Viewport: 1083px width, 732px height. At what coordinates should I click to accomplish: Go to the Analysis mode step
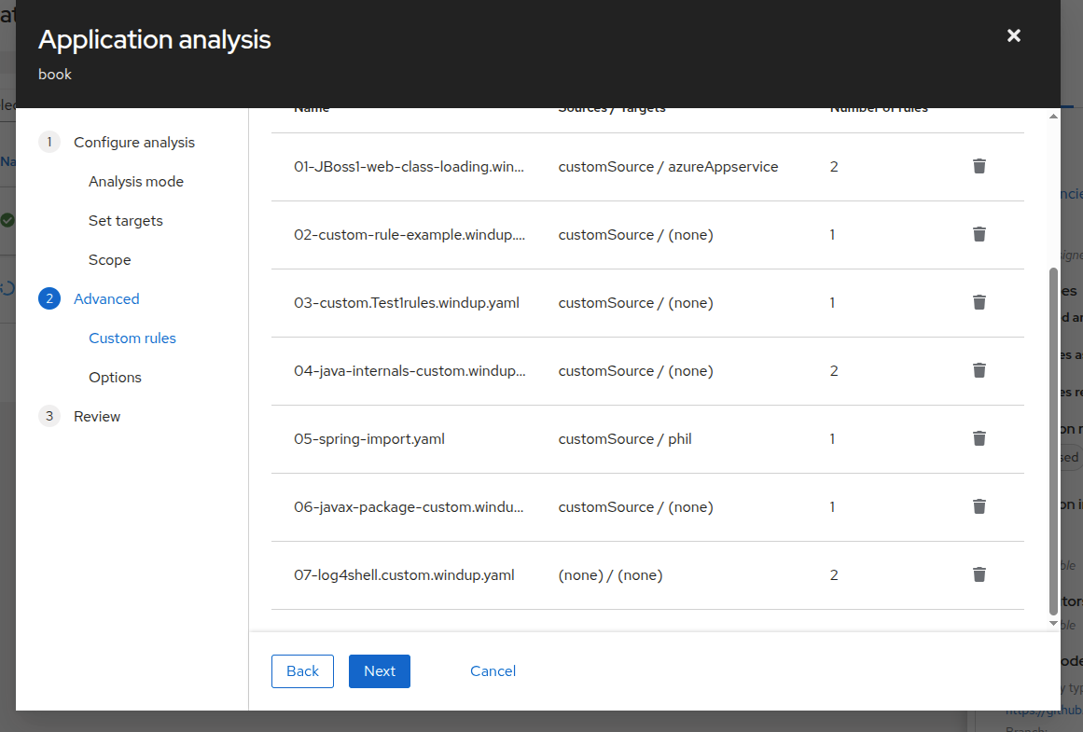point(136,182)
